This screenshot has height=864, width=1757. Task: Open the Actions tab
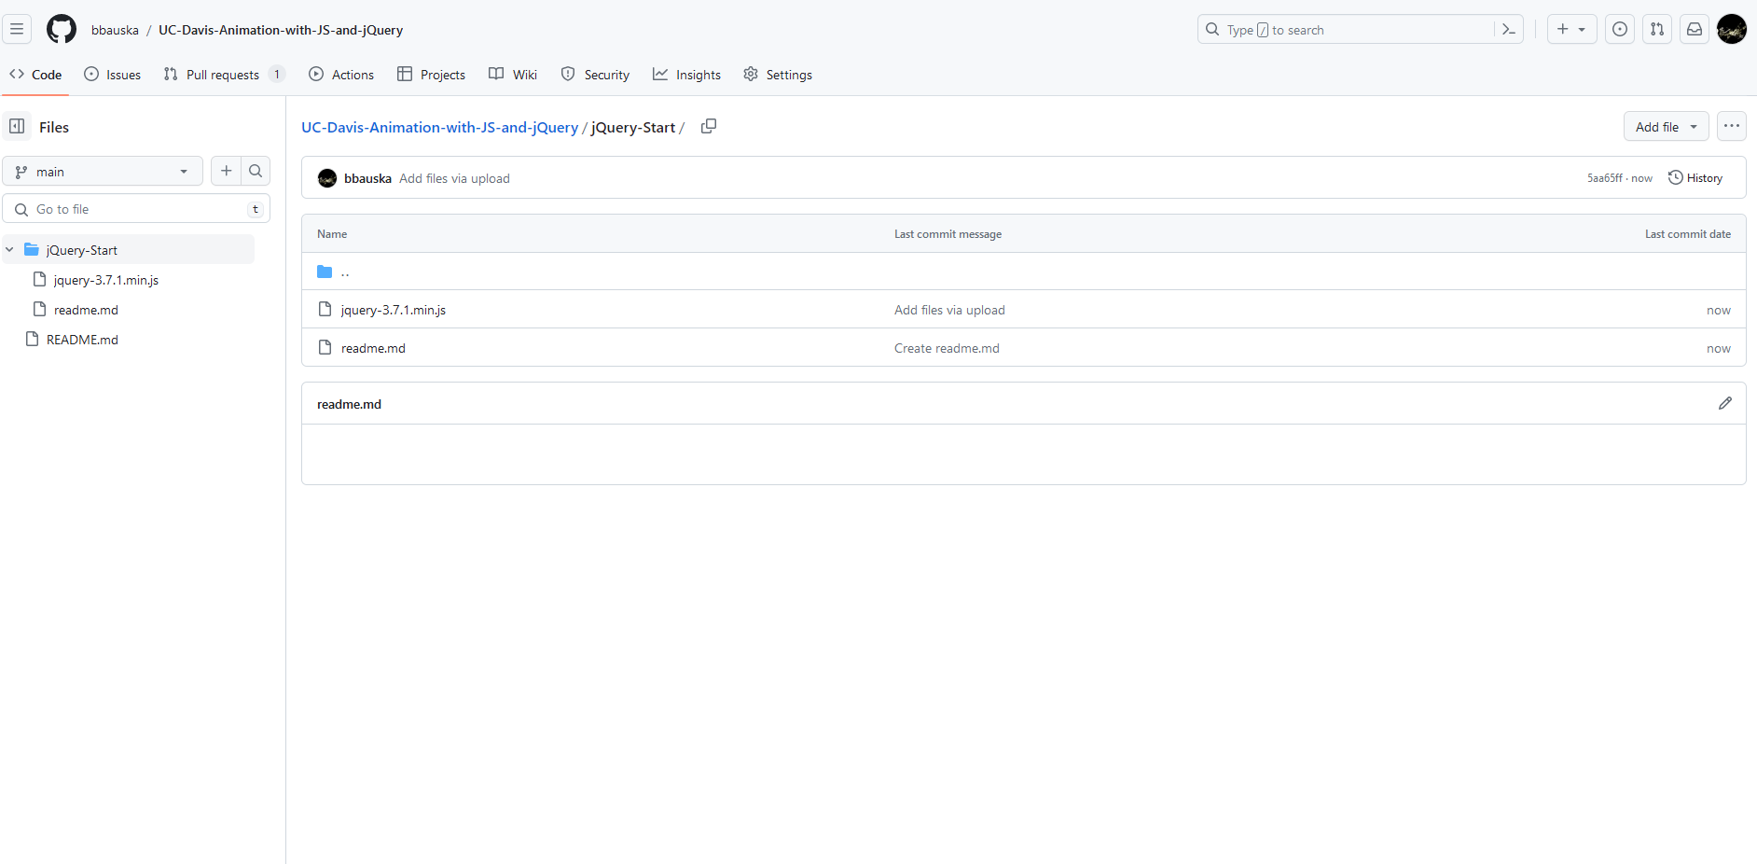(x=341, y=75)
